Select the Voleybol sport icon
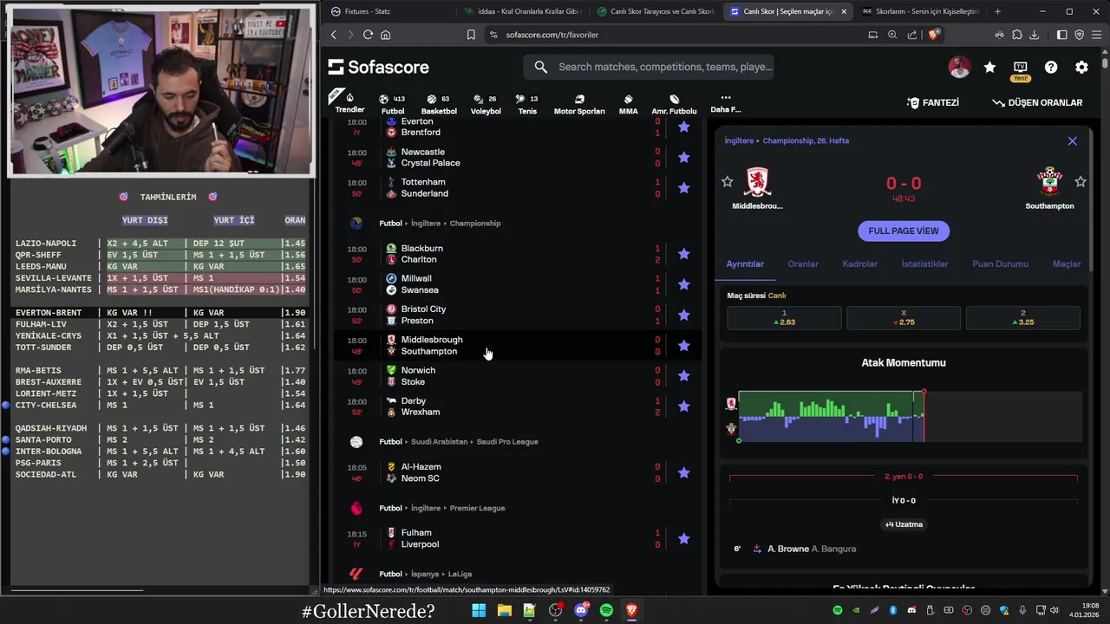Image resolution: width=1110 pixels, height=624 pixels. [486, 104]
